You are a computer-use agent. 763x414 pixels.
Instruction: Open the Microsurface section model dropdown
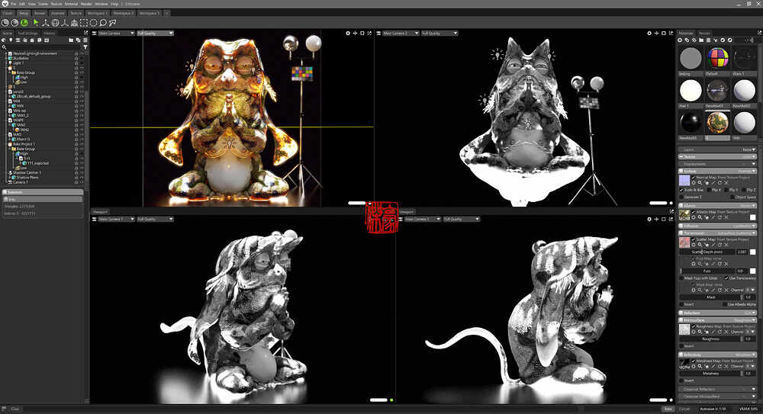click(x=743, y=320)
